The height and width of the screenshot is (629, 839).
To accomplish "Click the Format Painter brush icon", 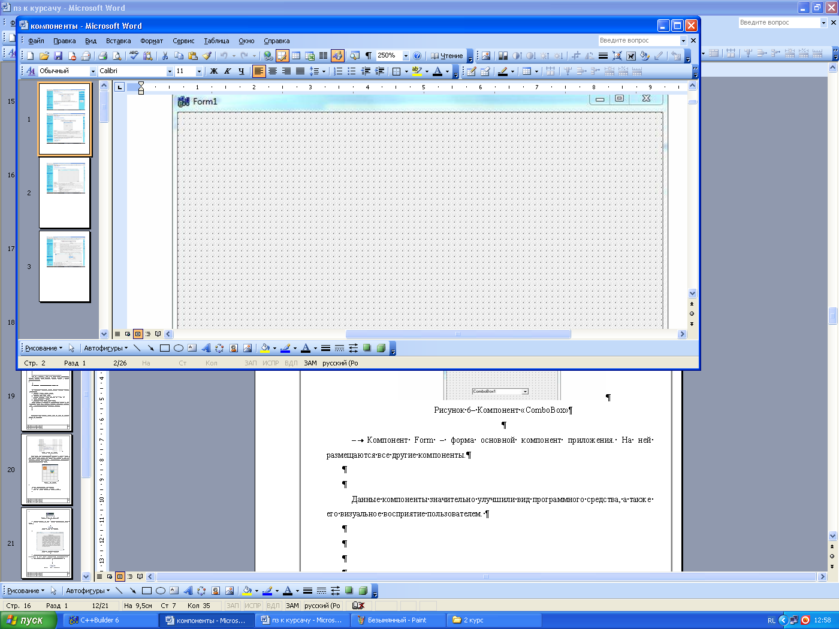I will click(x=207, y=56).
